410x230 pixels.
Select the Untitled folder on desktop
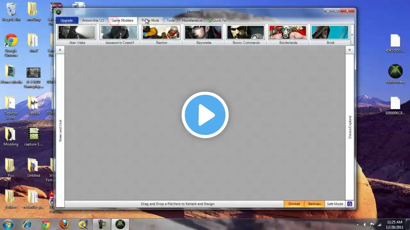tap(33, 168)
